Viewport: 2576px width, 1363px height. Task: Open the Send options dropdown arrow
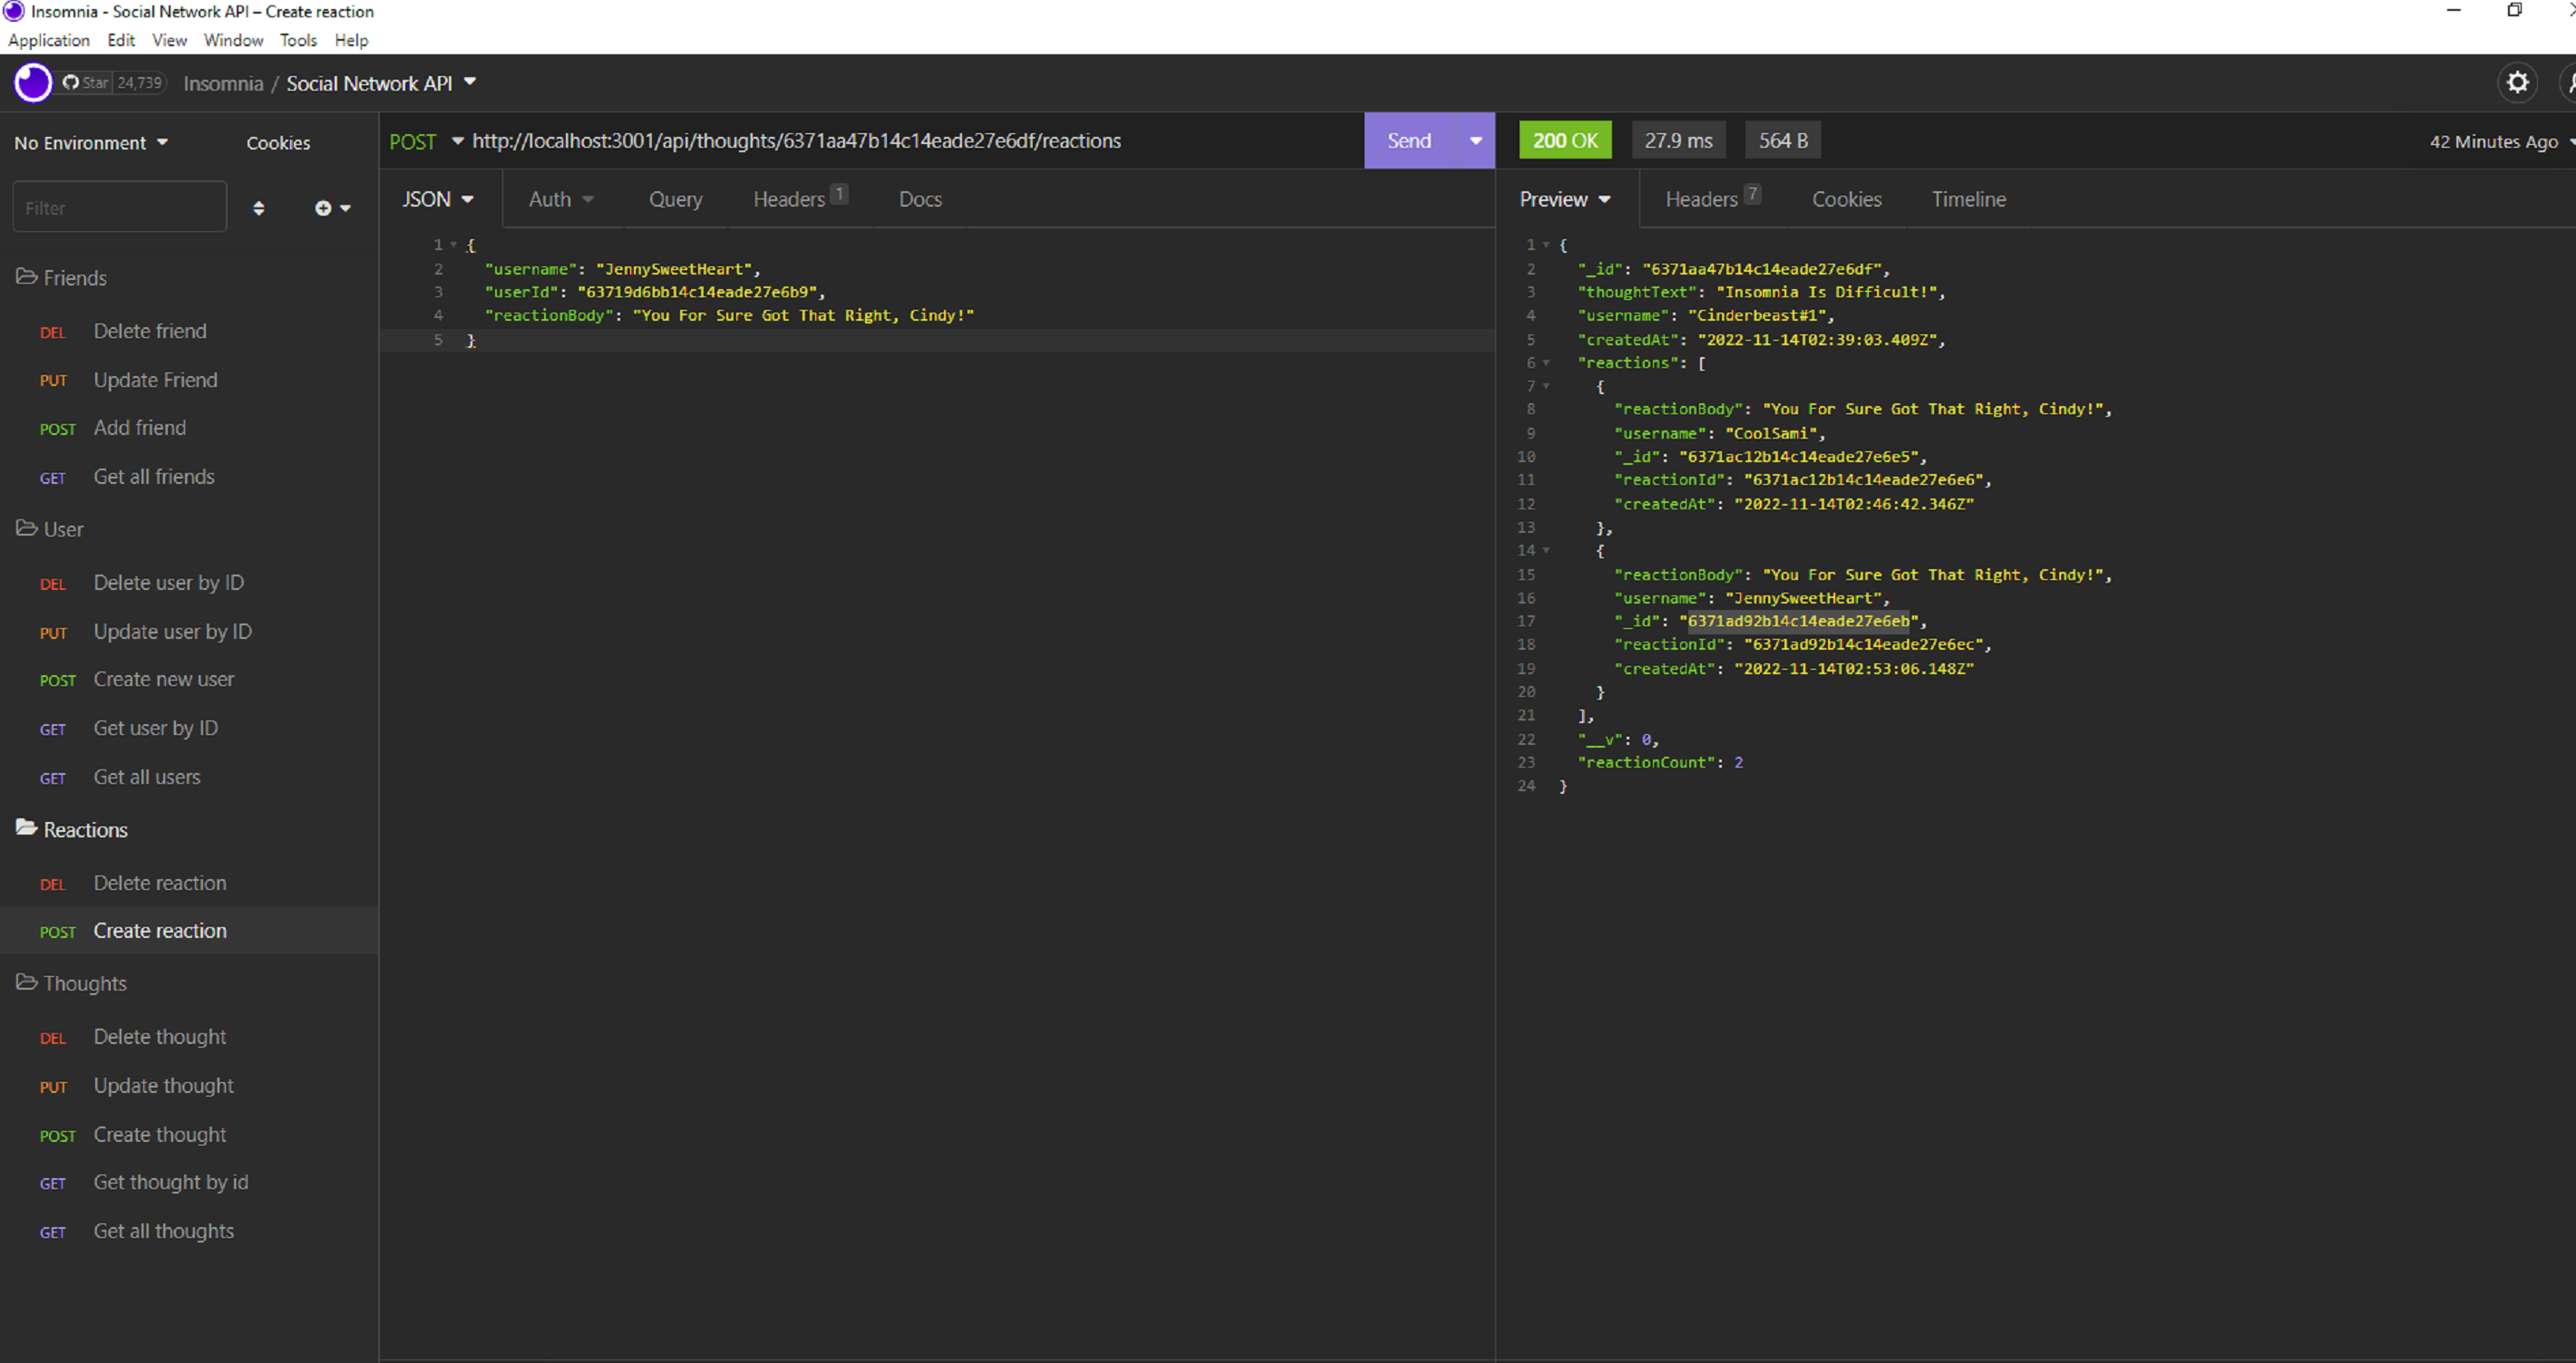pos(1474,140)
